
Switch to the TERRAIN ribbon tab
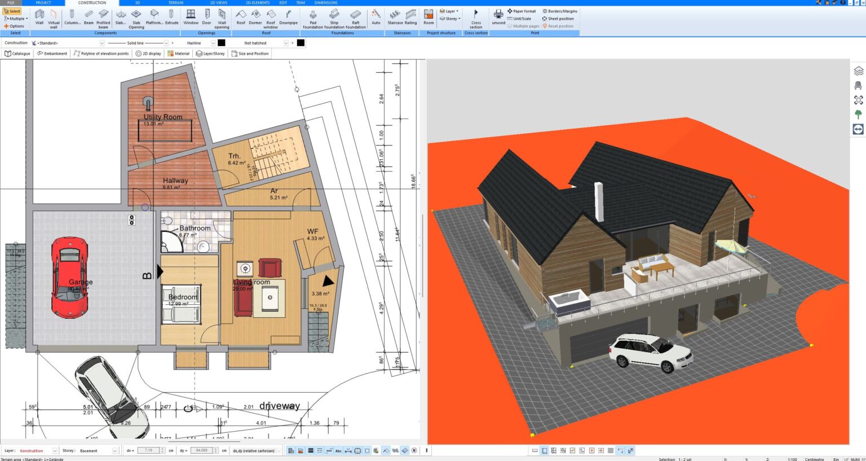175,2
